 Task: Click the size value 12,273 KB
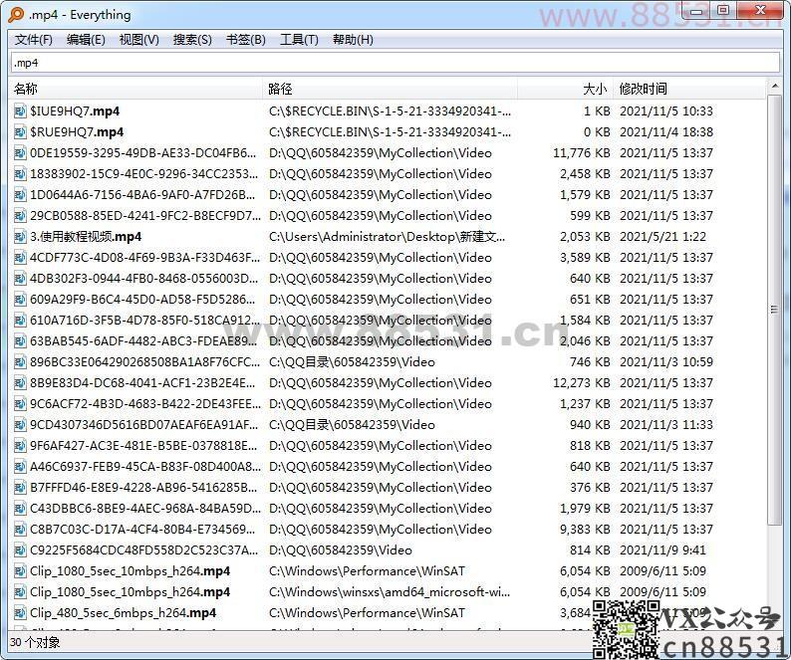click(581, 383)
